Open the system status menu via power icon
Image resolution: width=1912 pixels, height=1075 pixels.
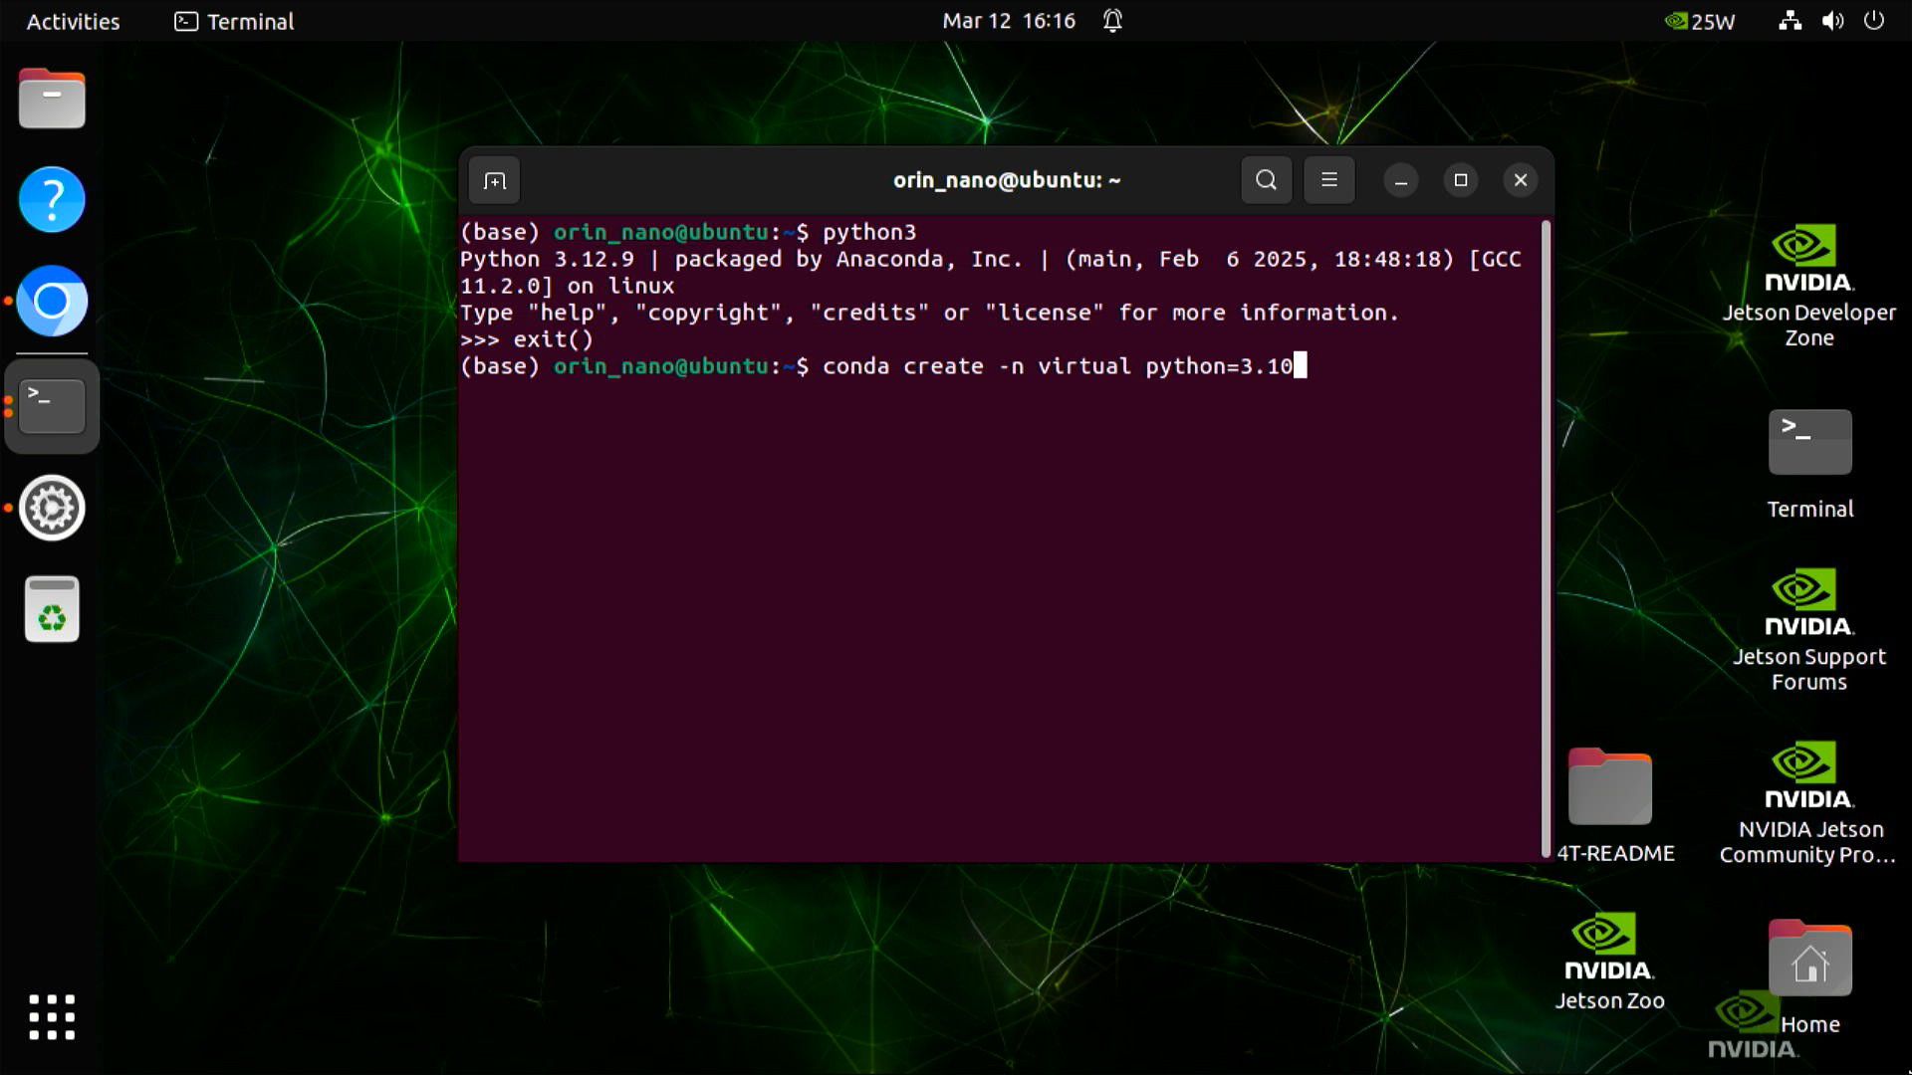[x=1874, y=21]
